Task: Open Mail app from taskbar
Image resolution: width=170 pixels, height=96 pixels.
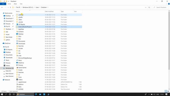Action: click(40, 94)
